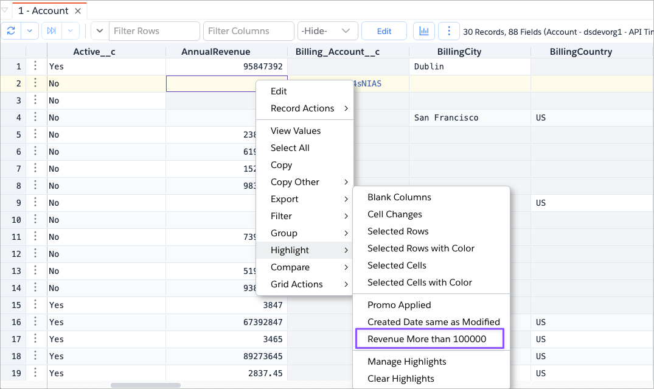The image size is (654, 389).
Task: Click the fetch all records icon
Action: click(52, 31)
